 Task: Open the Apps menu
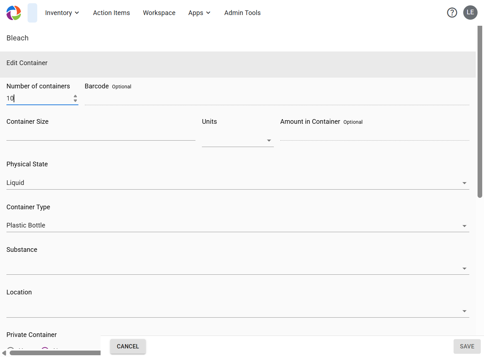coord(199,13)
